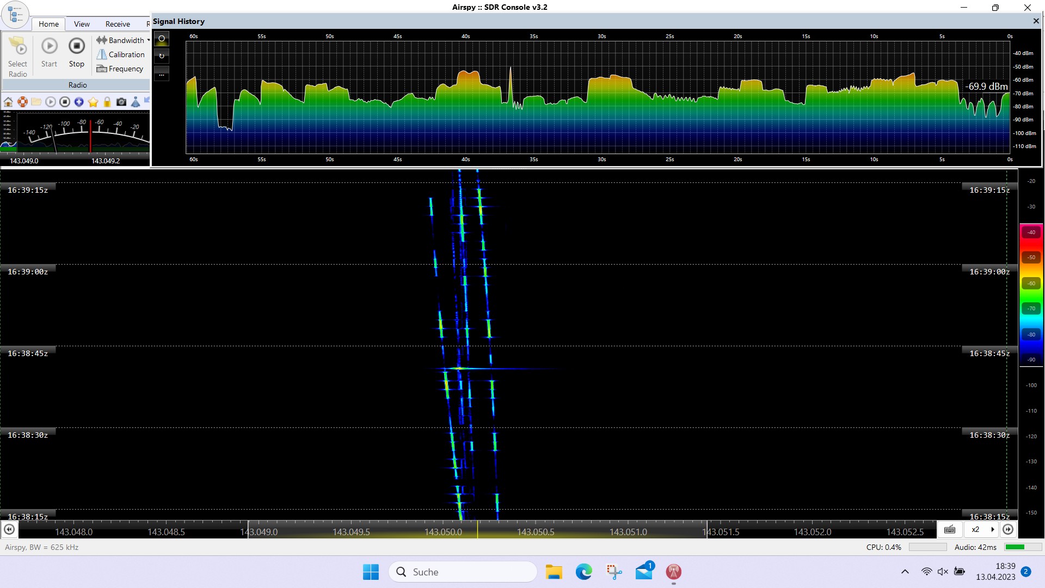Open the three-dots options in Signal History
The image size is (1045, 588).
tap(162, 73)
